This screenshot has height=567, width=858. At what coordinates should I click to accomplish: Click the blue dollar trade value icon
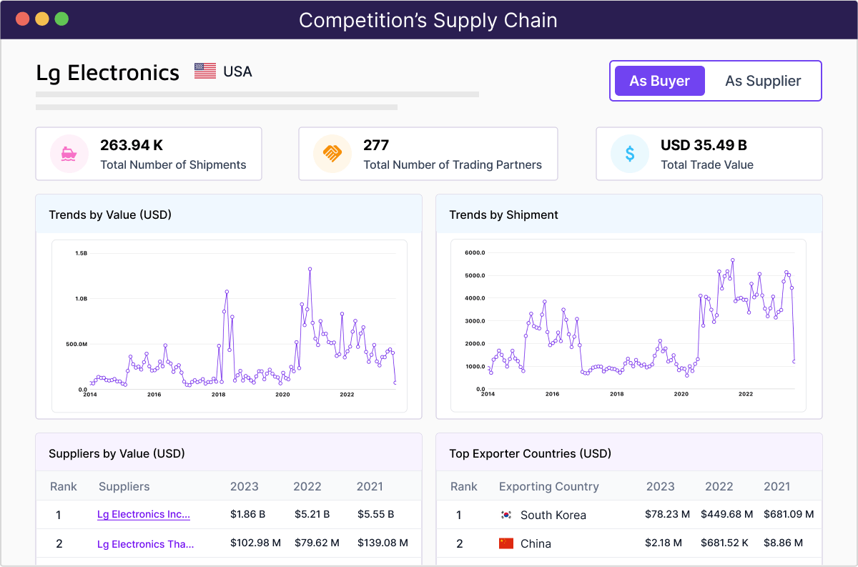click(x=629, y=154)
